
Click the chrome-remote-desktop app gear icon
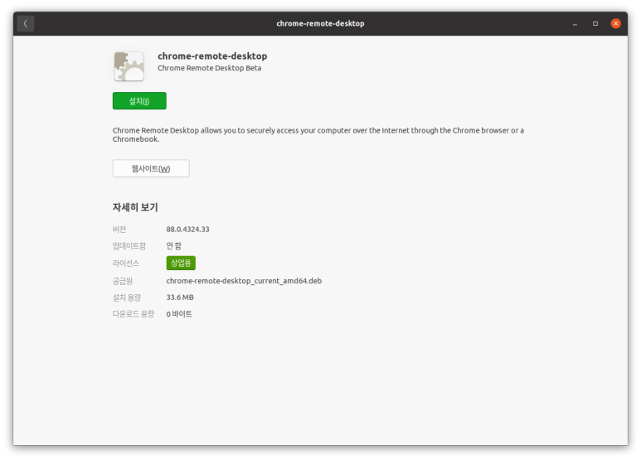point(129,66)
